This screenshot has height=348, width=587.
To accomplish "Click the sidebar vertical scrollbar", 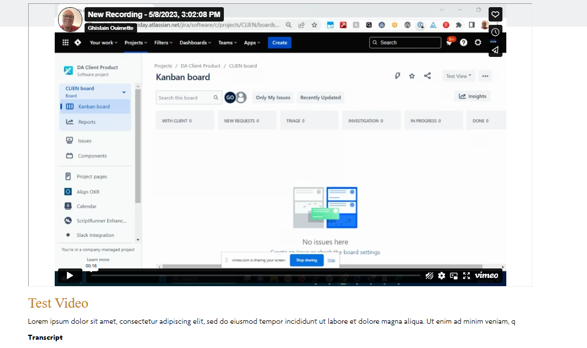I will click(x=138, y=146).
